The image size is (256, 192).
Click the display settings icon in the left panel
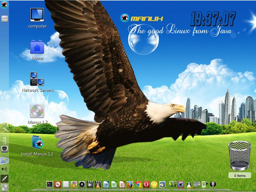(x=4, y=161)
